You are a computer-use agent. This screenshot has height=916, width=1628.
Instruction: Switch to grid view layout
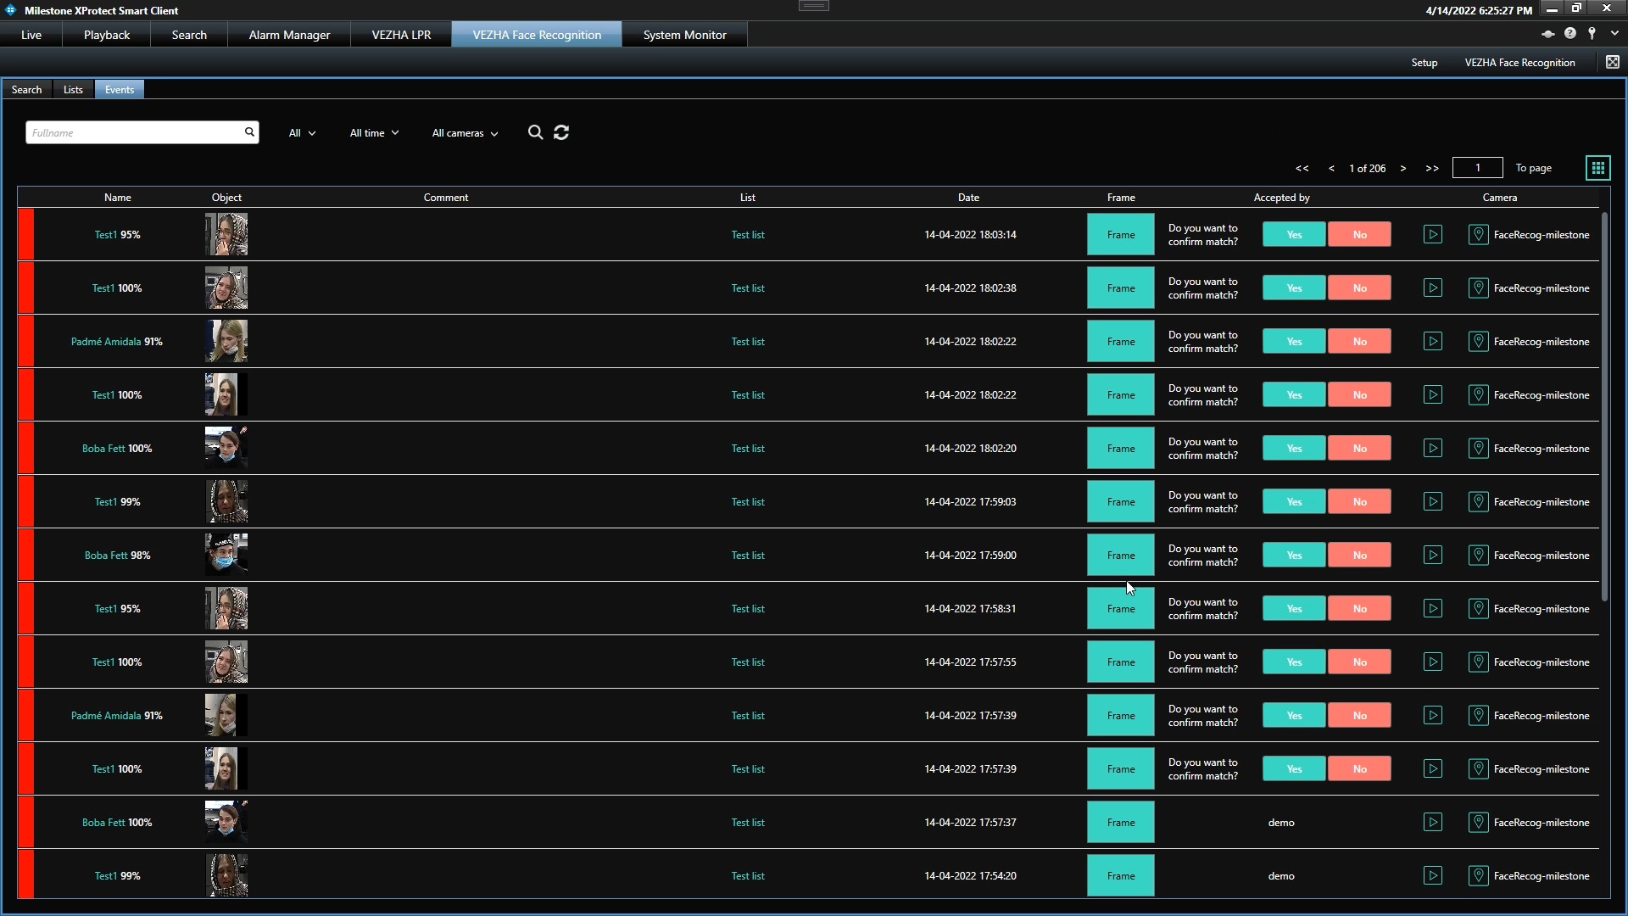click(1597, 168)
